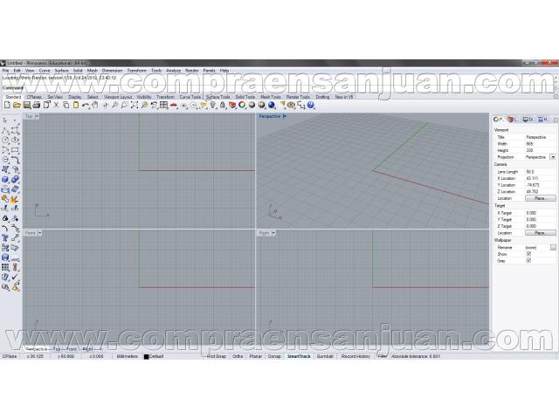The image size is (559, 419).
Task: Click the Copy icon in toolbar
Action: 66,105
